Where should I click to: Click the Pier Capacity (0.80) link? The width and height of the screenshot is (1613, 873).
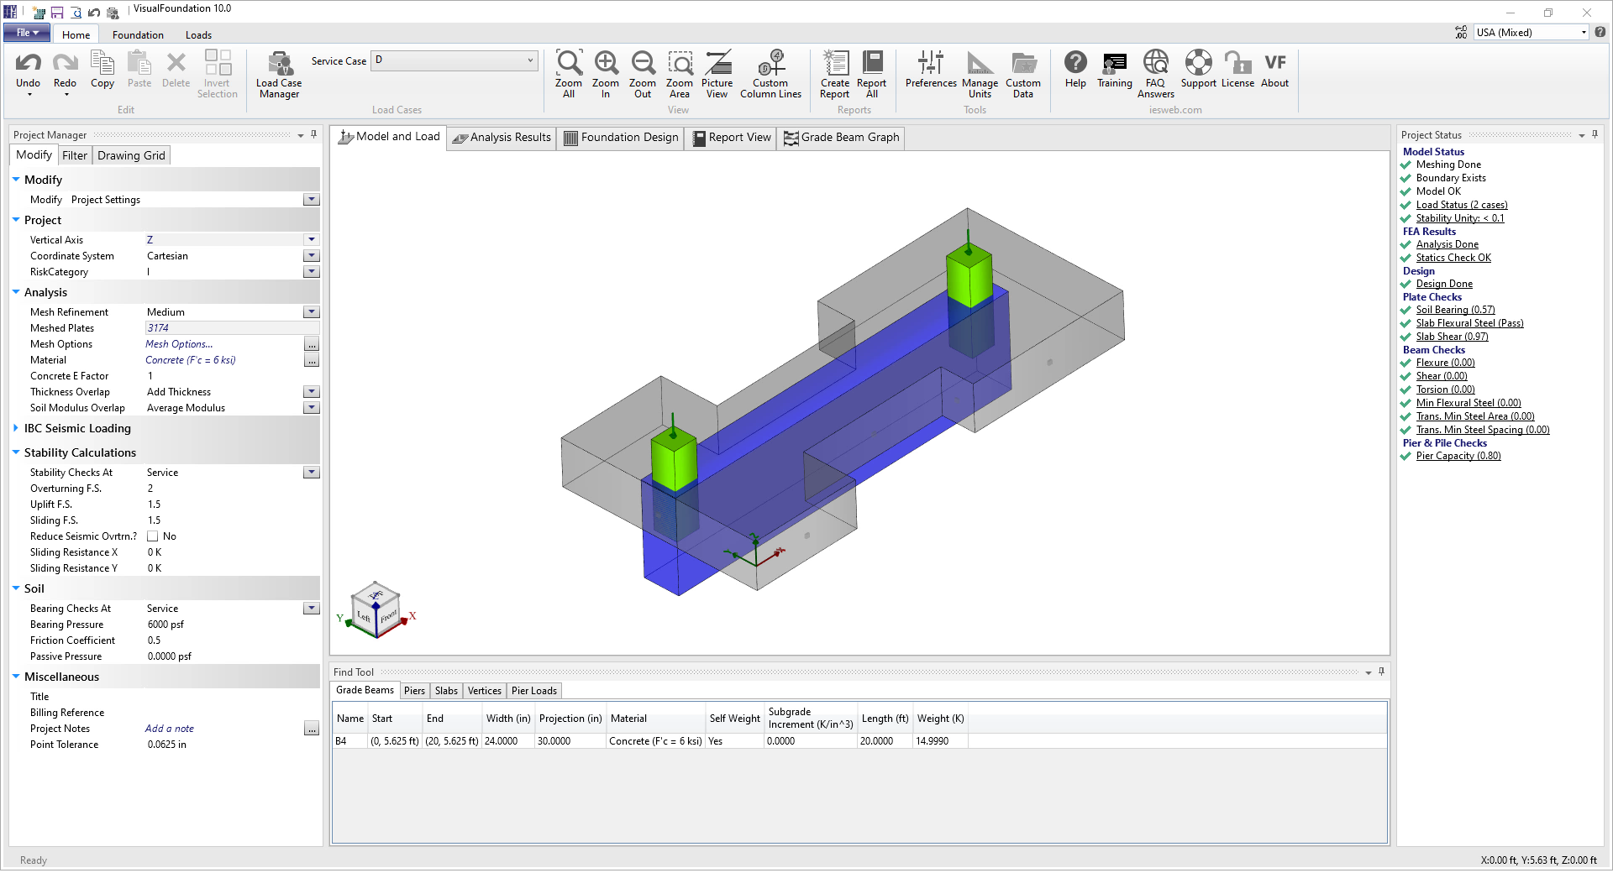coord(1458,456)
